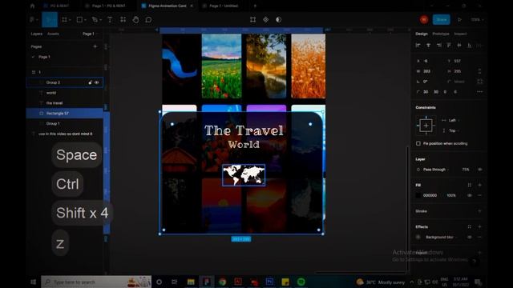
Task: Add a new page with plus
Action: tap(95, 46)
